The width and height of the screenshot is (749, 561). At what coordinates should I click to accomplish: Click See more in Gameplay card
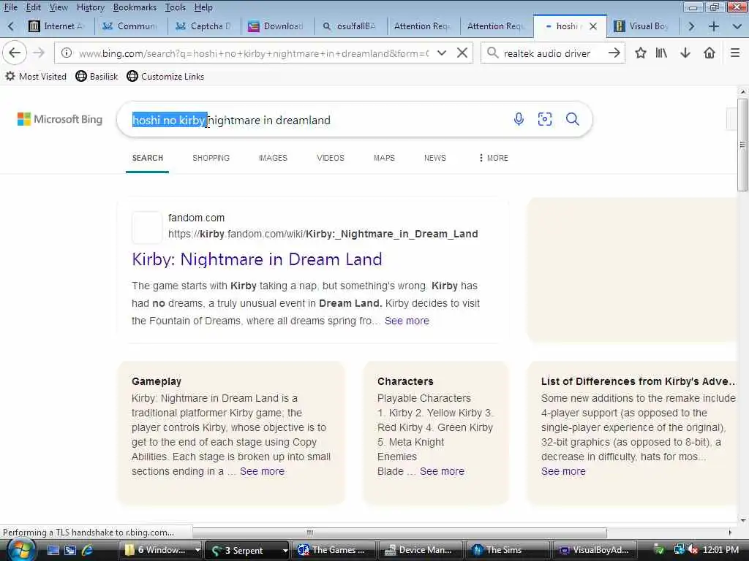coord(263,471)
